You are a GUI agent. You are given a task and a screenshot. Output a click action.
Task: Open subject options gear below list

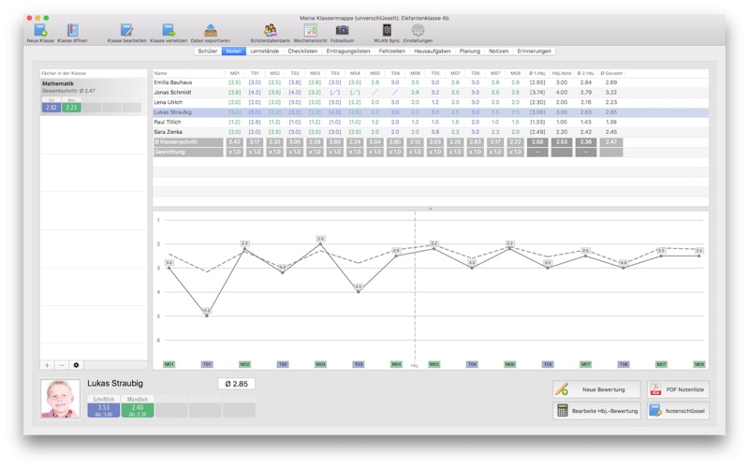(76, 365)
